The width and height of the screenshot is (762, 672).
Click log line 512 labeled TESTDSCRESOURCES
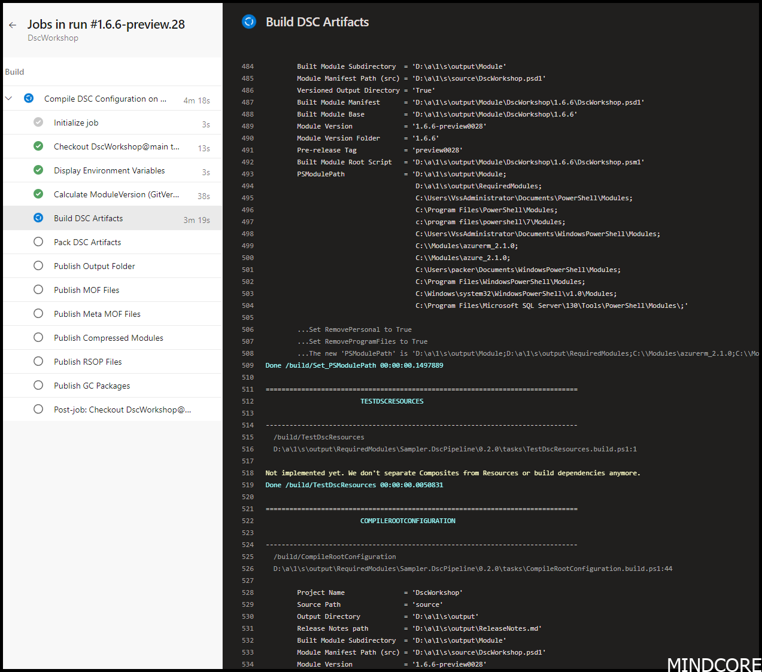391,401
